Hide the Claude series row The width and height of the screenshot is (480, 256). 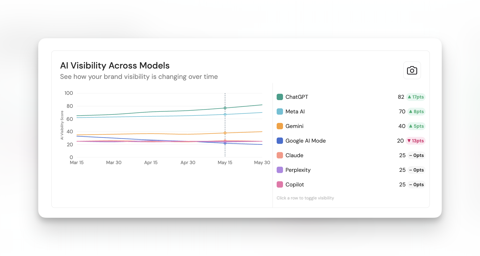351,155
